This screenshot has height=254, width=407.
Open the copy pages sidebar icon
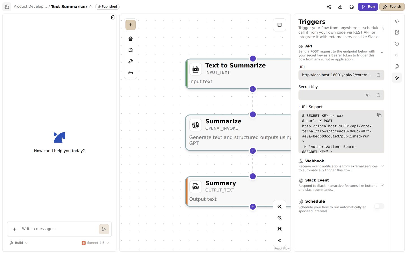(x=397, y=66)
